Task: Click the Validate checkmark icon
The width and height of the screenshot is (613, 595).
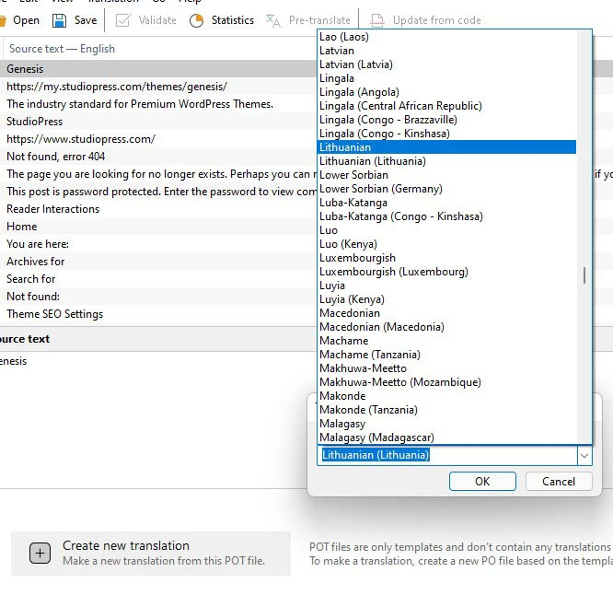Action: point(123,20)
